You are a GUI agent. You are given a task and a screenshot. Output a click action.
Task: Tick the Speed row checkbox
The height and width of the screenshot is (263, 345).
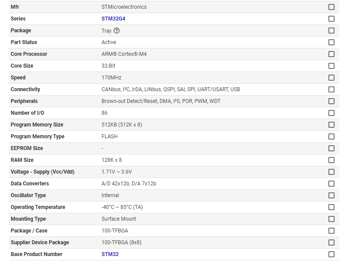click(331, 78)
